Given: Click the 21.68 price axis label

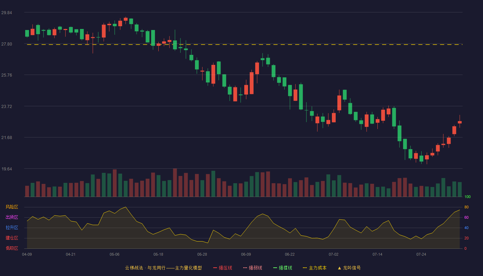Looking at the screenshot, I should (7, 138).
